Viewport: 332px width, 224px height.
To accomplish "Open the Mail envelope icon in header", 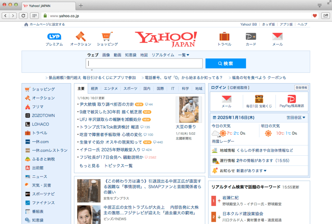I will point(278,36).
